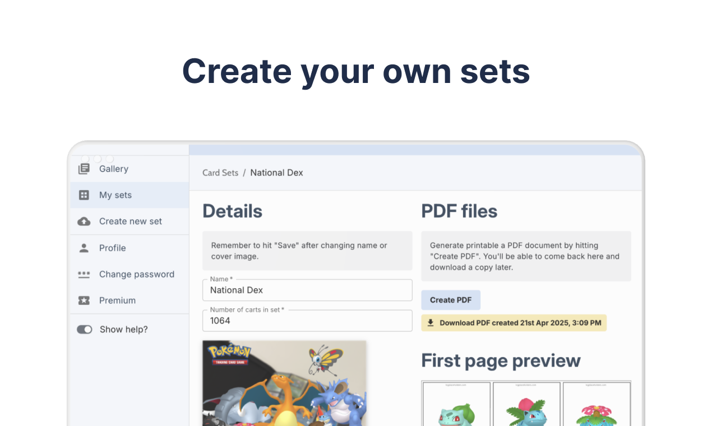Open Premium menu item

(130, 300)
